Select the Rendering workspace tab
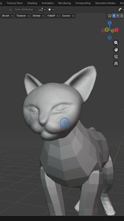 click(64, 3)
